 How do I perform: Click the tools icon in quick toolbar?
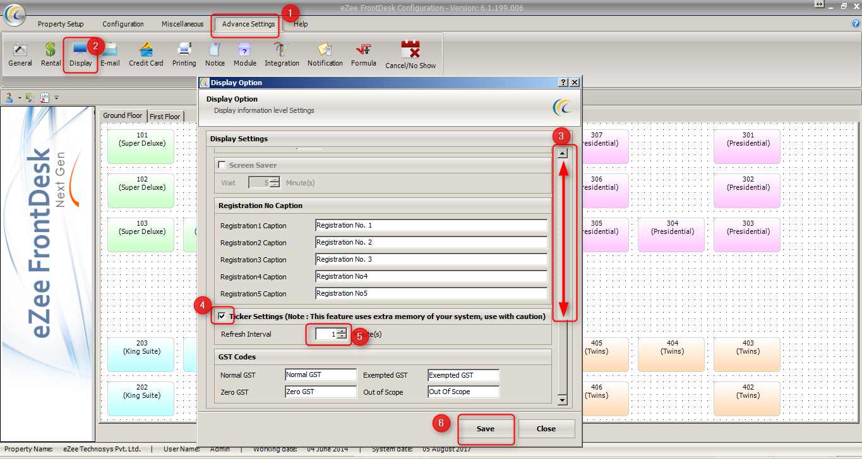[x=29, y=98]
